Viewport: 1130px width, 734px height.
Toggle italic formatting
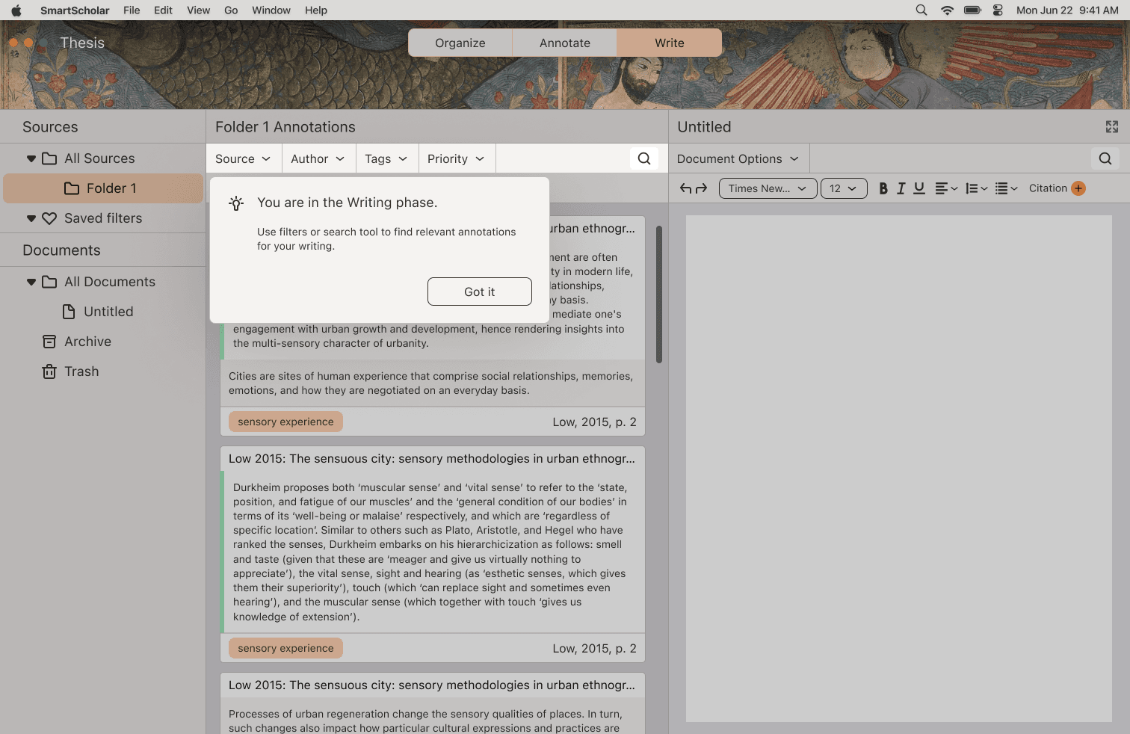(901, 188)
